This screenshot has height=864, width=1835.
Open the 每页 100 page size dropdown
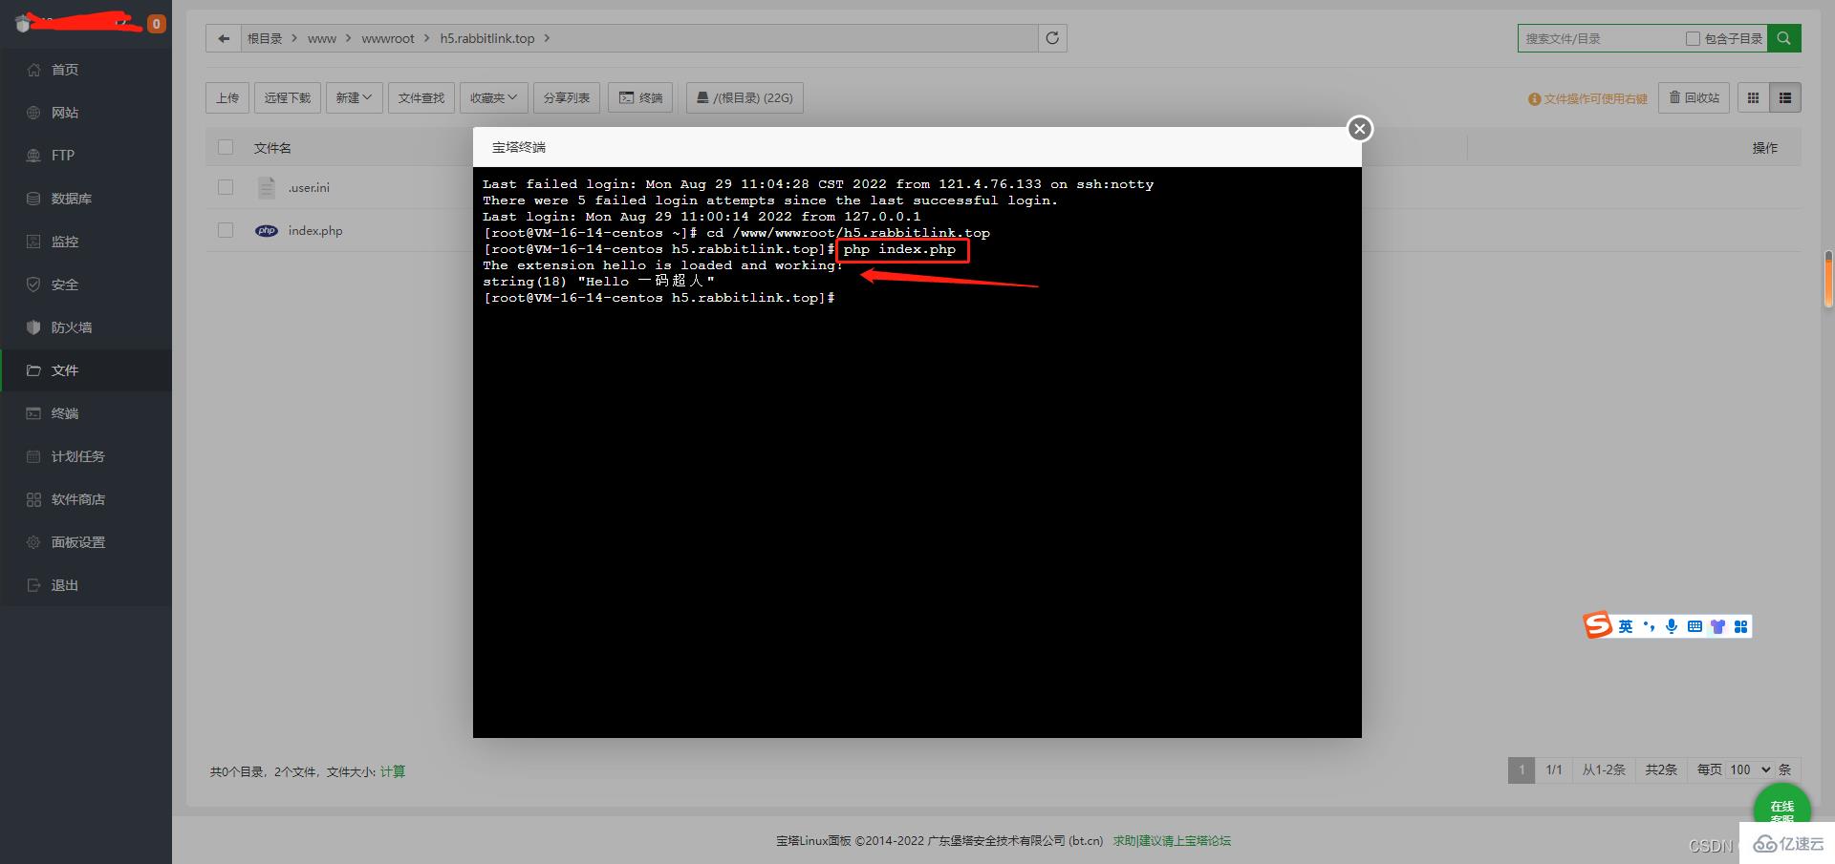pos(1750,769)
